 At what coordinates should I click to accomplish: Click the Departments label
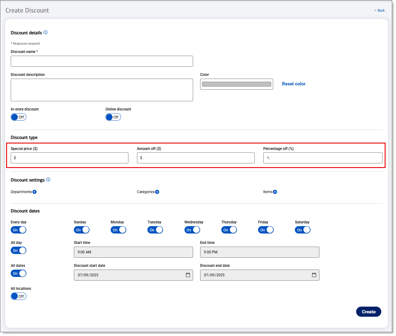coord(21,192)
